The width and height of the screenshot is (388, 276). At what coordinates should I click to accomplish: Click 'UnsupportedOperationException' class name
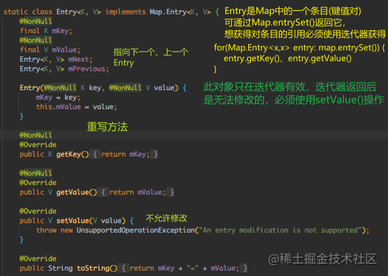[x=136, y=231]
